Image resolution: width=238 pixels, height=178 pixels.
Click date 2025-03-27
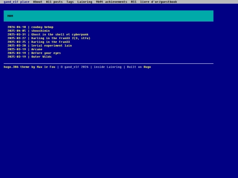tap(17, 38)
